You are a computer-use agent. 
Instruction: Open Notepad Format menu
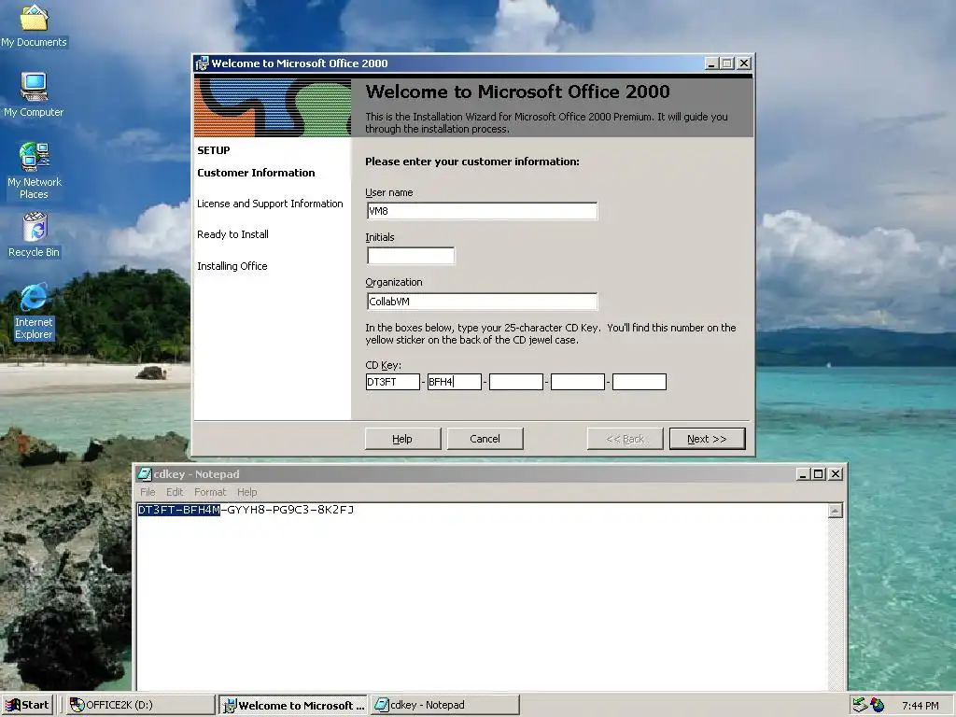click(210, 492)
